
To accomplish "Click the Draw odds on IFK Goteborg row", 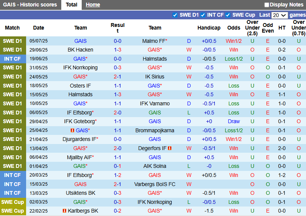I will coord(234,121).
